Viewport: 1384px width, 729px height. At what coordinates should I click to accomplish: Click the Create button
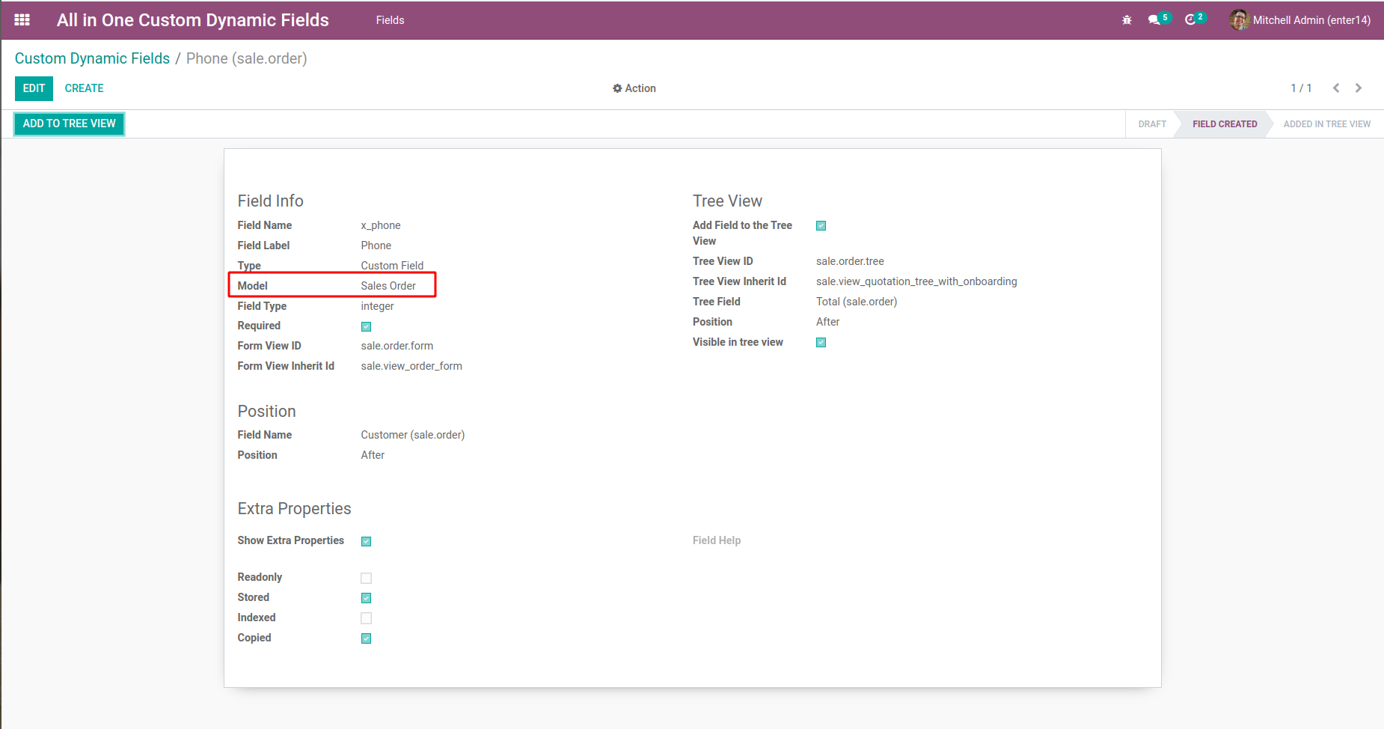tap(84, 88)
